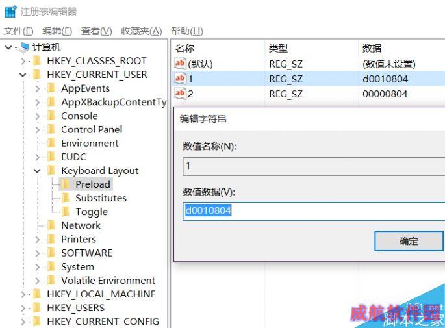Expand the Printers key arrow

click(x=38, y=240)
